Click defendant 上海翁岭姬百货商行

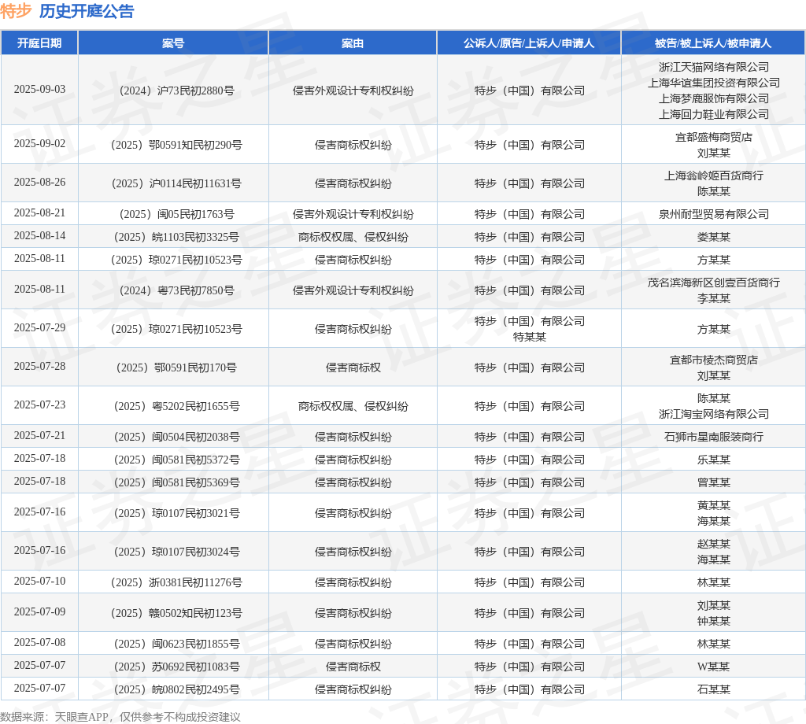[x=713, y=175]
